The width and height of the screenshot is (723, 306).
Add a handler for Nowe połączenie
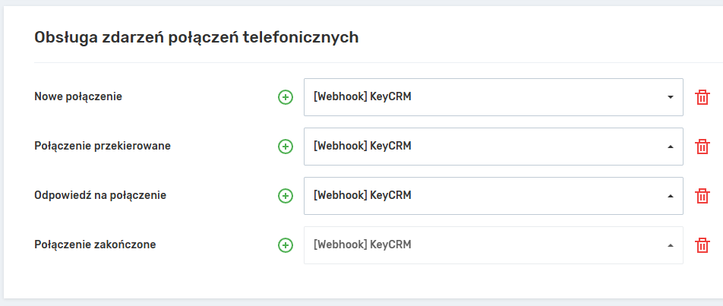click(286, 97)
